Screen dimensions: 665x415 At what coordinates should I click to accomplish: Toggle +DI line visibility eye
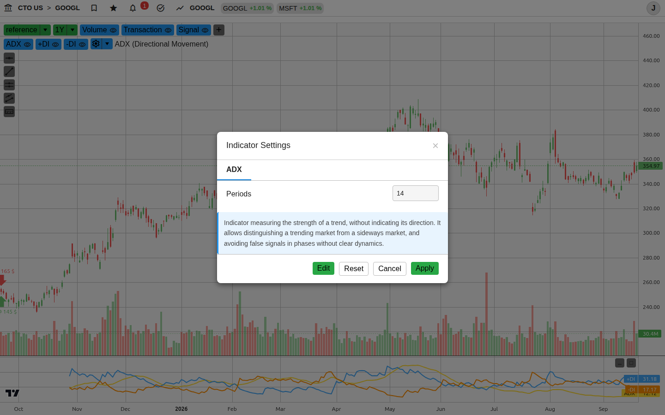55,45
